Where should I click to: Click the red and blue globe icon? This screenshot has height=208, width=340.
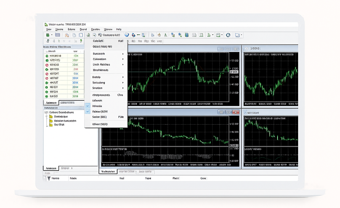[x=133, y=35]
